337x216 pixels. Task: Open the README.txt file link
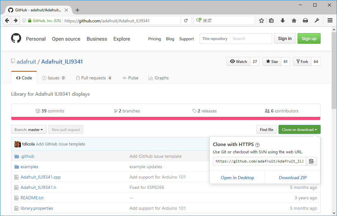(x=32, y=198)
